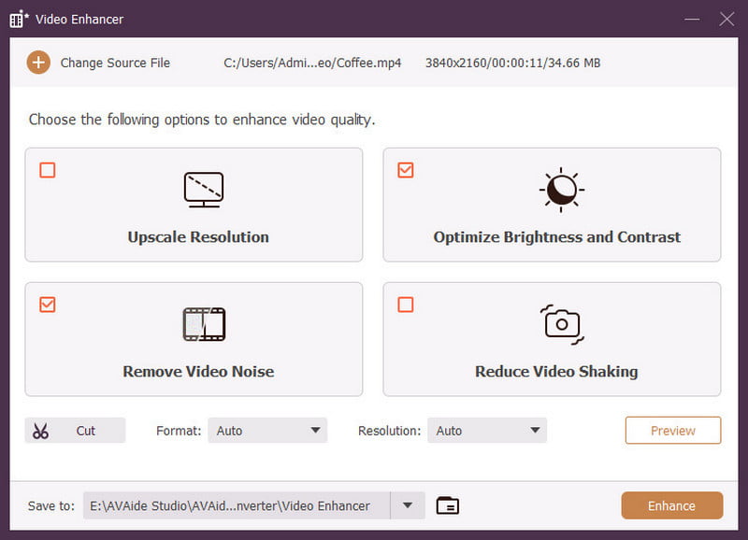Click the Save to path field
The width and height of the screenshot is (748, 540).
coord(236,505)
